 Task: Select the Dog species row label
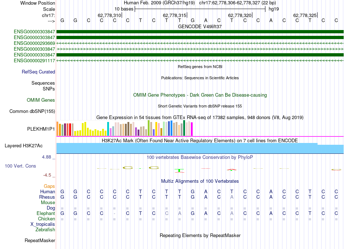pyautogui.click(x=51, y=208)
